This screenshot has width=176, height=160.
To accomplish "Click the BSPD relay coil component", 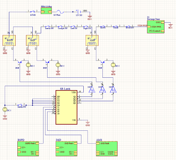I will click(x=11, y=41).
